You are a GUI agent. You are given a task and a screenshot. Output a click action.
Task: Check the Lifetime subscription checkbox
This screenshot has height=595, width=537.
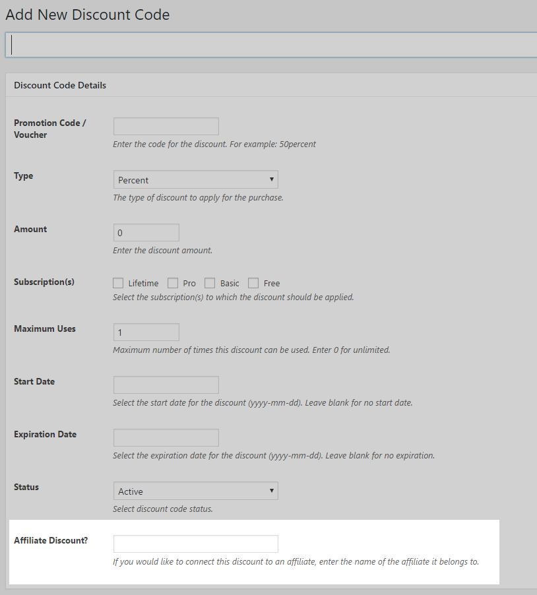118,283
